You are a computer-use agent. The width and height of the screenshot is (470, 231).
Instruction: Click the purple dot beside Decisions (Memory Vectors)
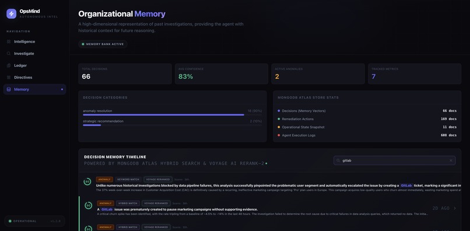pyautogui.click(x=279, y=111)
